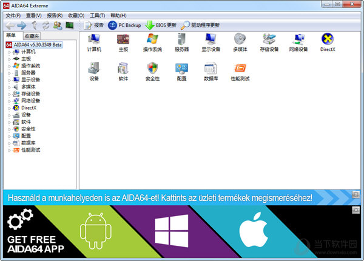Expand the 网络设备 tree node
Screen dimensions: 364x261
click(10, 101)
